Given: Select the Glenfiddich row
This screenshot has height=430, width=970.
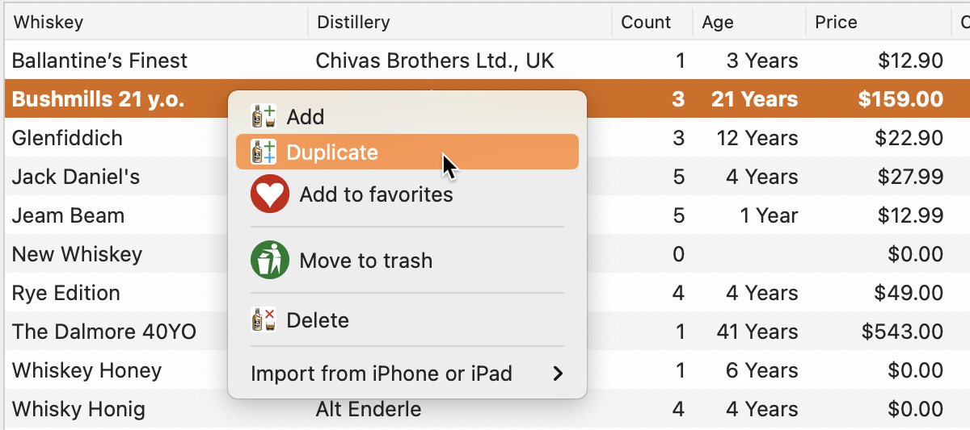Looking at the screenshot, I should click(485, 138).
